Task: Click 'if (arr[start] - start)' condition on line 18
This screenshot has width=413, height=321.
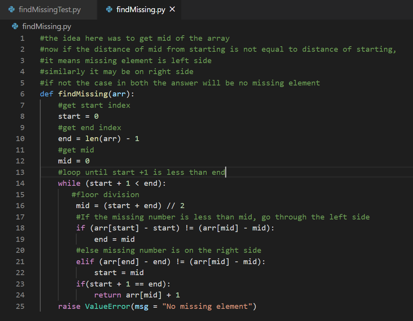Action: pyautogui.click(x=175, y=228)
